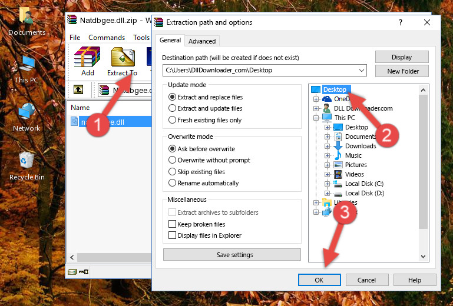The image size is (453, 306).
Task: Click the Help button
Action: coord(415,280)
